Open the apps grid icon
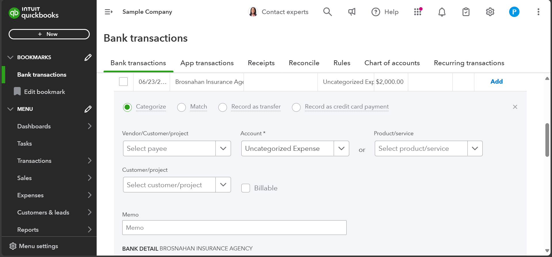 (418, 12)
